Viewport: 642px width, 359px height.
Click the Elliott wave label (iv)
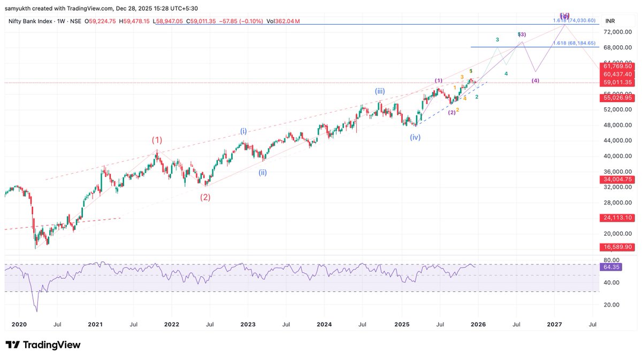415,136
